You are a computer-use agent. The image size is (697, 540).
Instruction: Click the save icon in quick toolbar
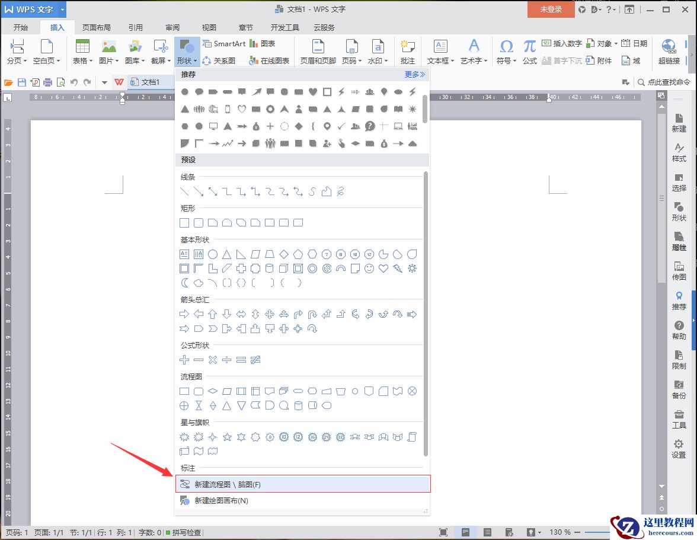click(22, 82)
